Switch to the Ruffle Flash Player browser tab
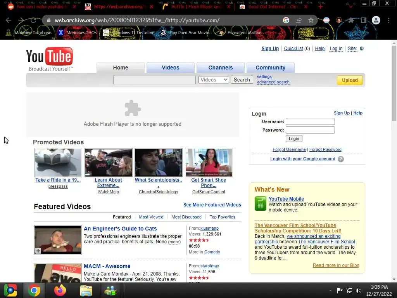Screen dimensions: 397x298 click(x=196, y=7)
